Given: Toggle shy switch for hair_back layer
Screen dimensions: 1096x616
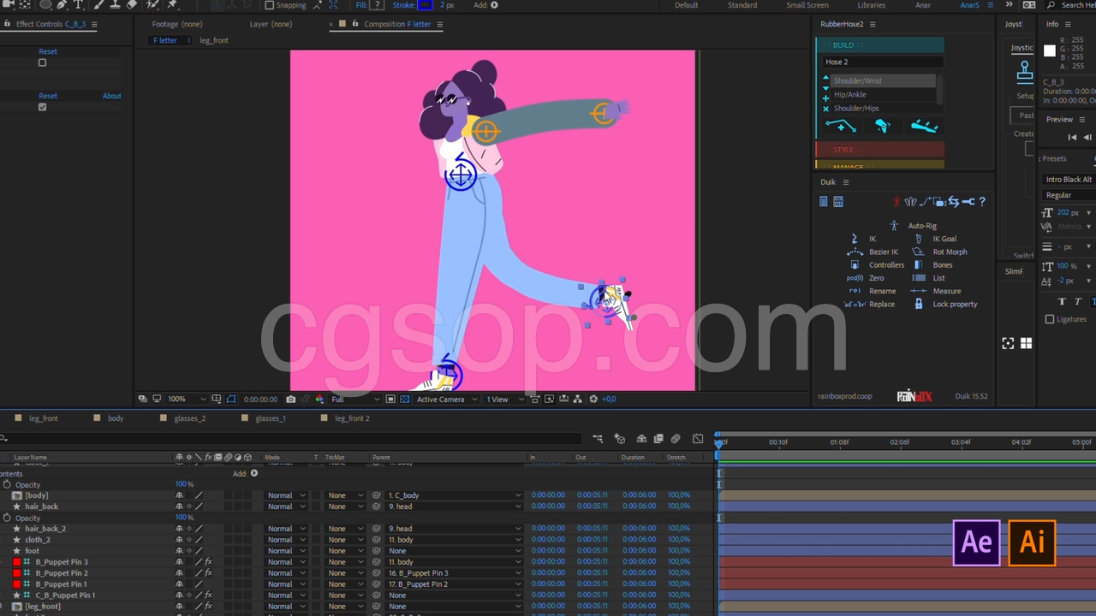Looking at the screenshot, I should coord(179,506).
